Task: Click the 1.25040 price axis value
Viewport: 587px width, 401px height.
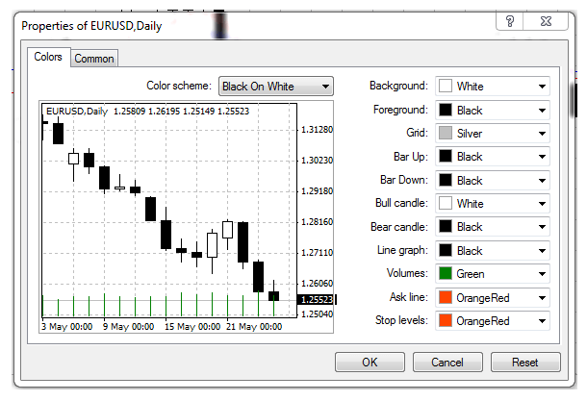Action: tap(318, 314)
